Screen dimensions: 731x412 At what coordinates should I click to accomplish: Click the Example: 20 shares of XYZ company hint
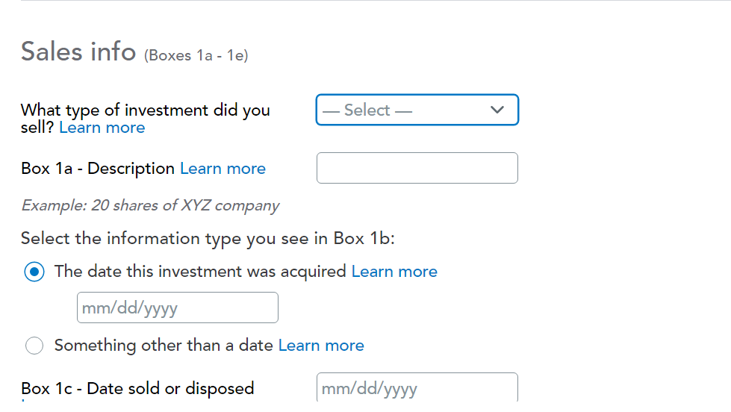(x=150, y=206)
